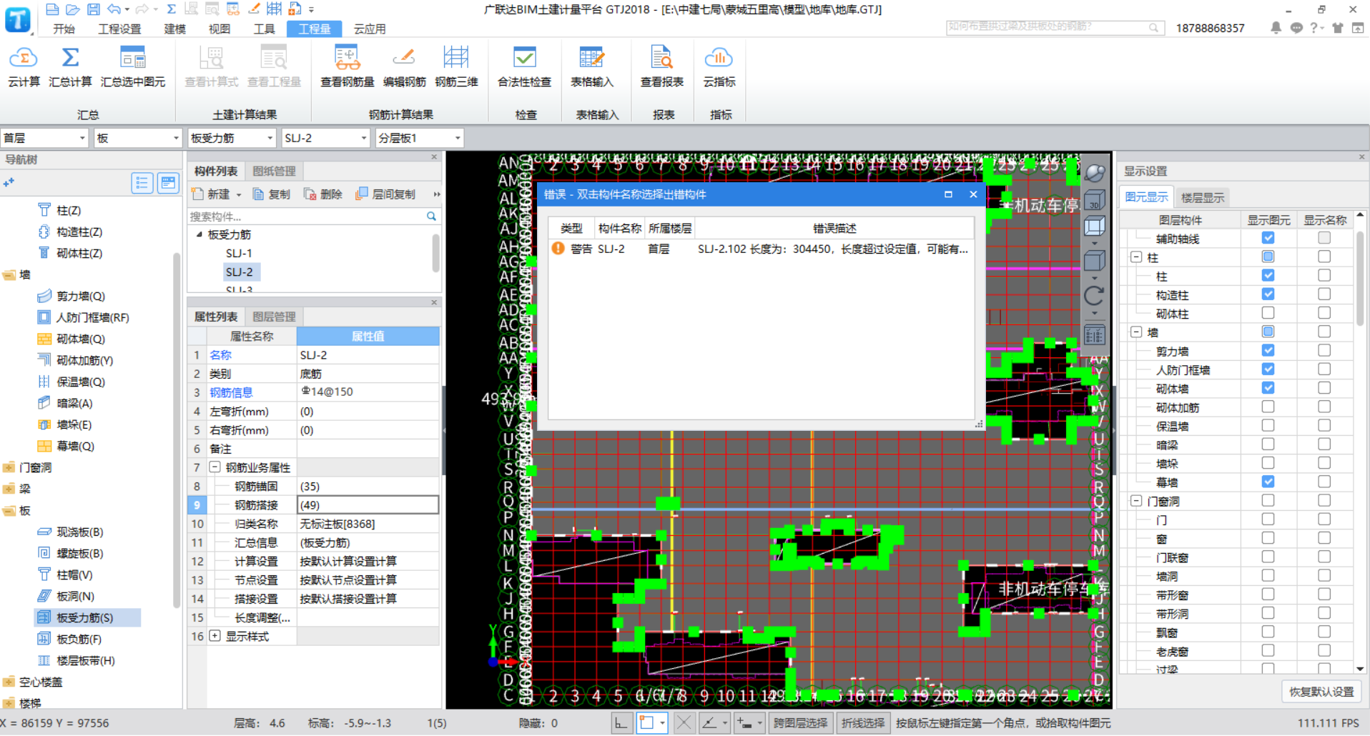Screen dimensions: 1370x736
Task: Click the 3D view cube icon in canvas toolbar
Action: click(1094, 200)
